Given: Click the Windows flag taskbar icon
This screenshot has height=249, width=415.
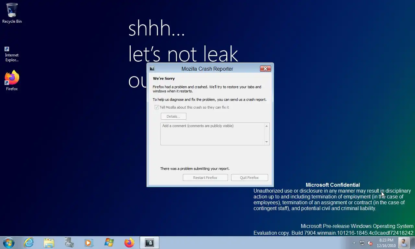Looking at the screenshot, I should point(109,243).
